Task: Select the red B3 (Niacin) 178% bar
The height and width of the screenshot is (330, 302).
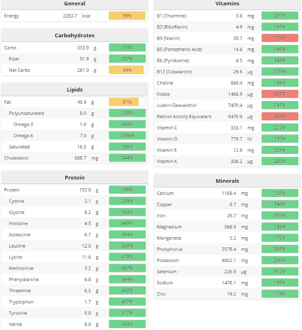Action: (x=280, y=38)
